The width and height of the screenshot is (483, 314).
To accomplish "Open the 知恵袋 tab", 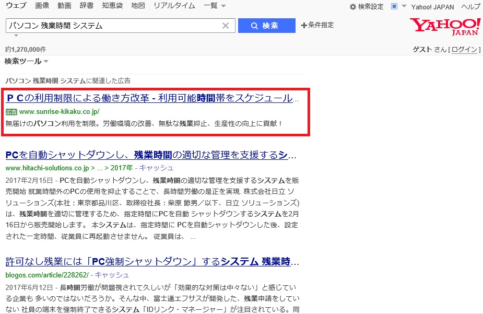I will (112, 6).
